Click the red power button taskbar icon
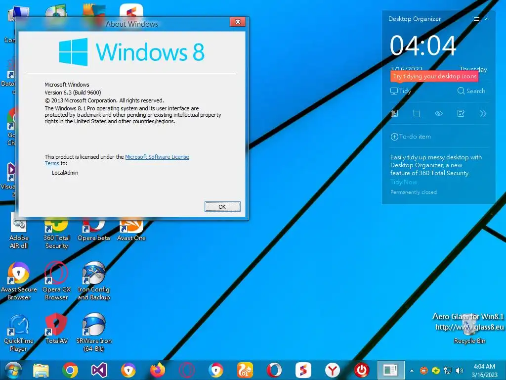This screenshot has width=506, height=380. click(361, 370)
